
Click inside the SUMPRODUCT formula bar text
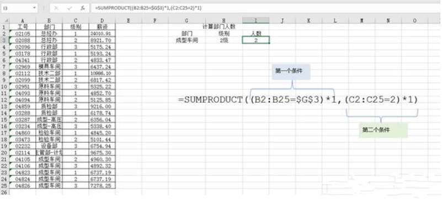tap(148, 8)
